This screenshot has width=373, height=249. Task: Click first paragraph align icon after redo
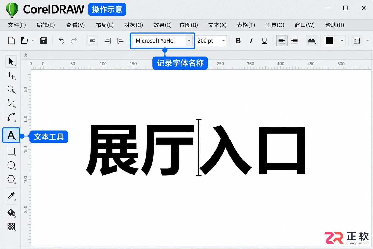[x=92, y=41]
